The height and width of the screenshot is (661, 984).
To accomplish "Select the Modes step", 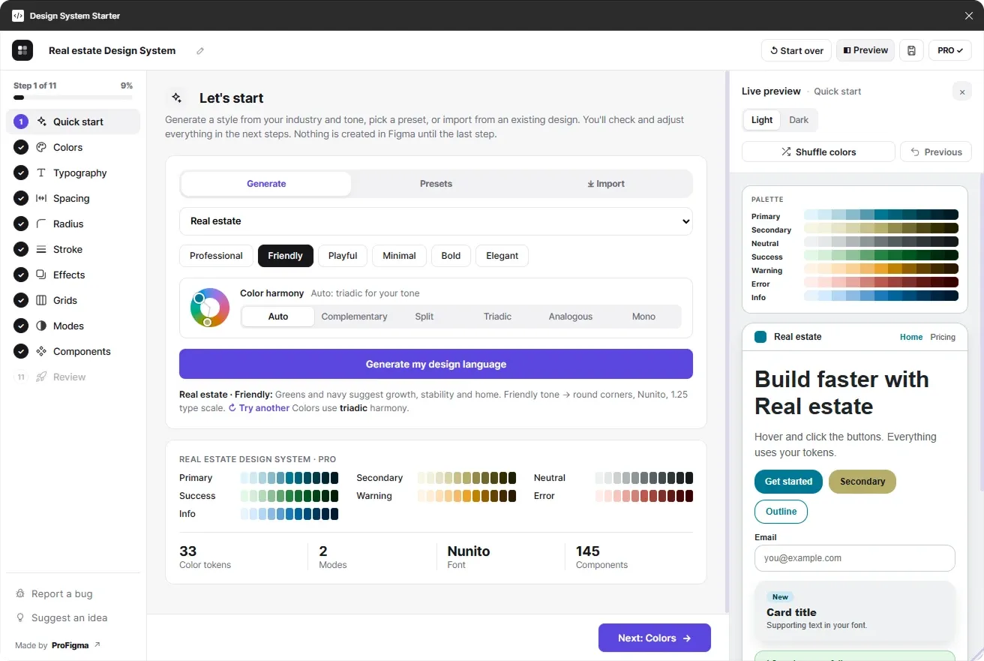I will tap(73, 326).
